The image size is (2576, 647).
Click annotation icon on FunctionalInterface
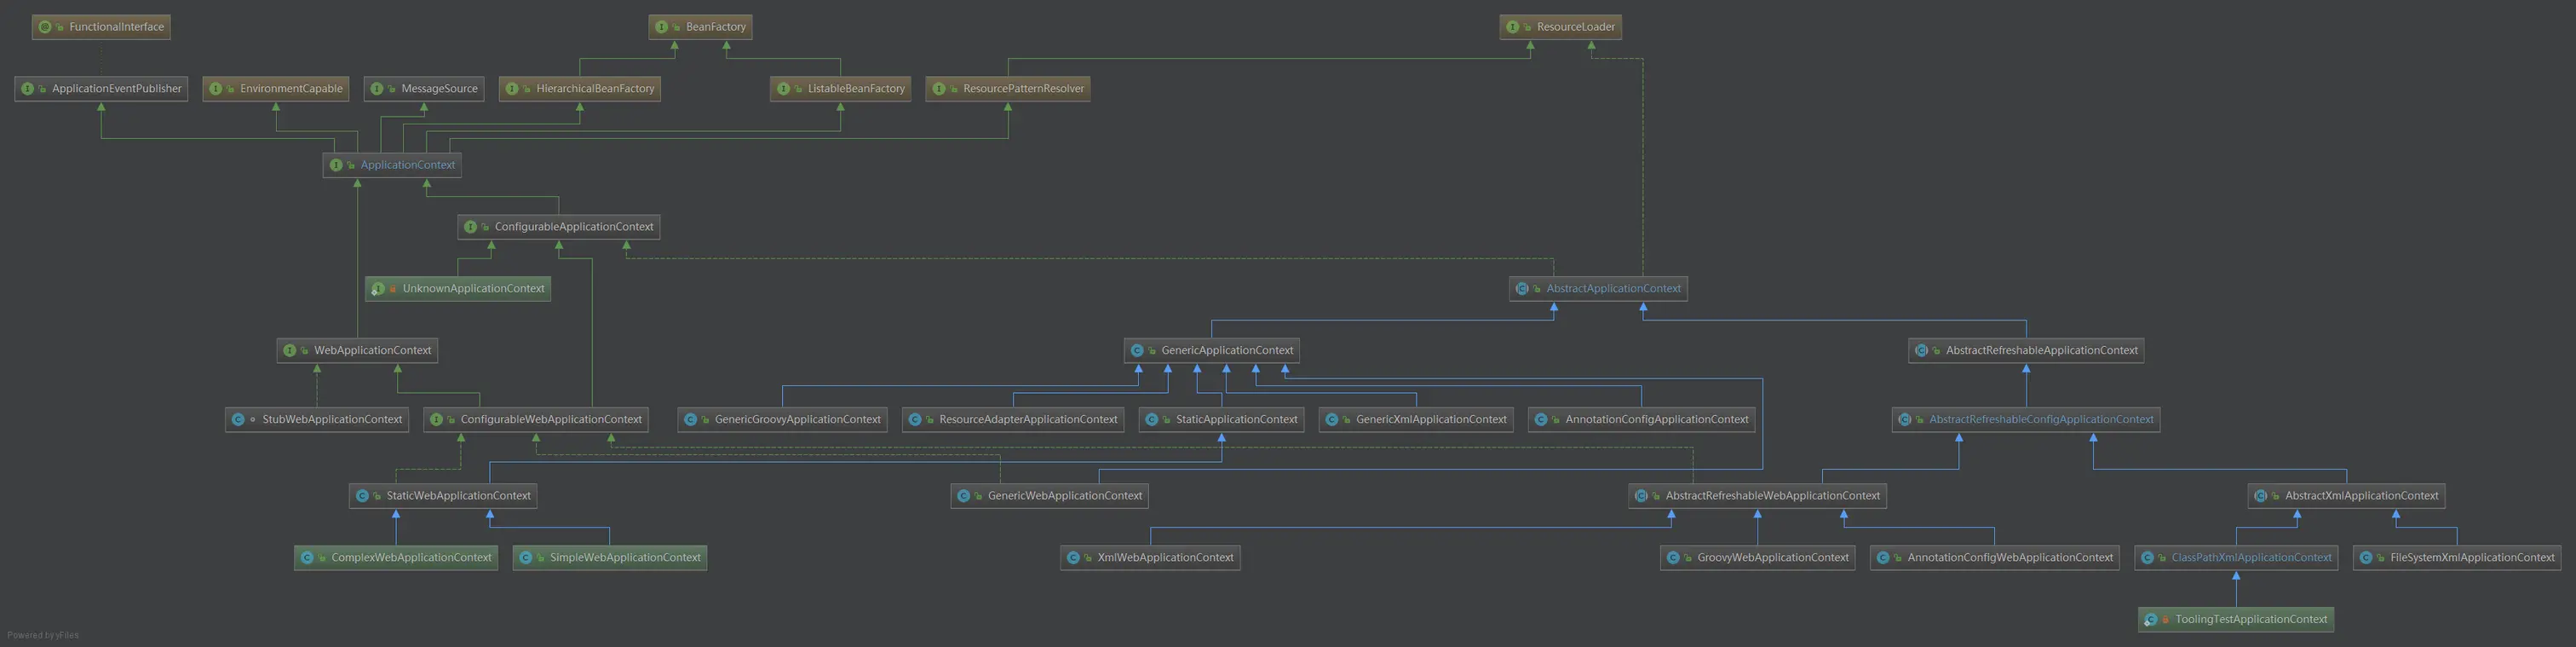pos(45,27)
